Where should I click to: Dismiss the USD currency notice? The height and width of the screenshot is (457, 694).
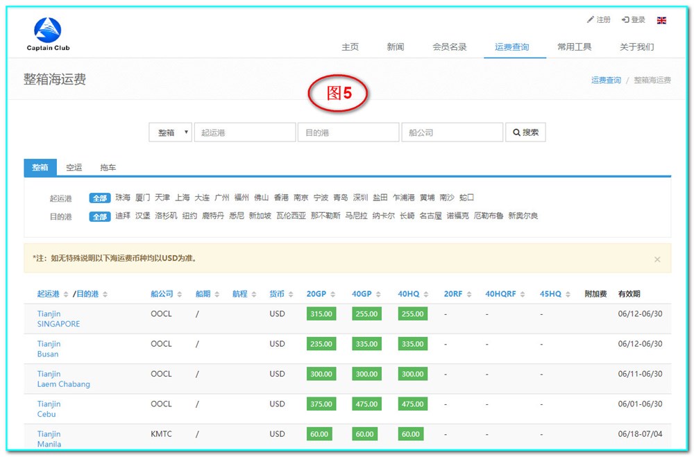point(657,259)
